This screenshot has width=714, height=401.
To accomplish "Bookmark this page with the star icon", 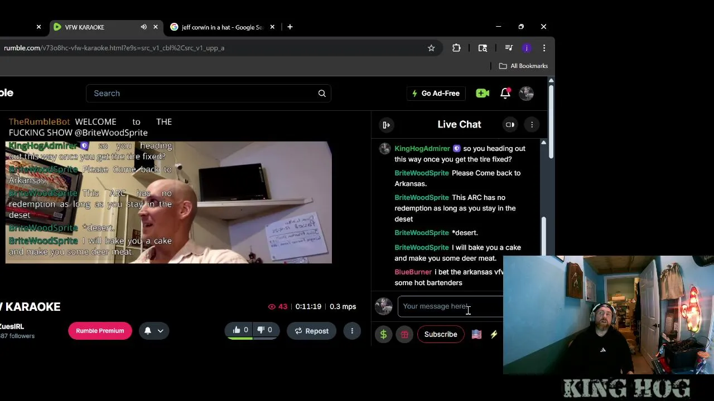I will [431, 48].
